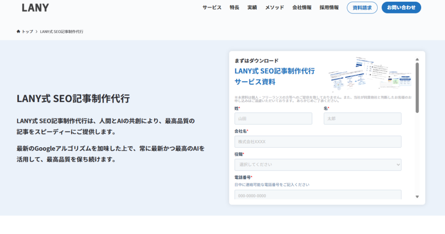445x234 pixels.
Task: Focus the 名 input field
Action: pos(362,119)
